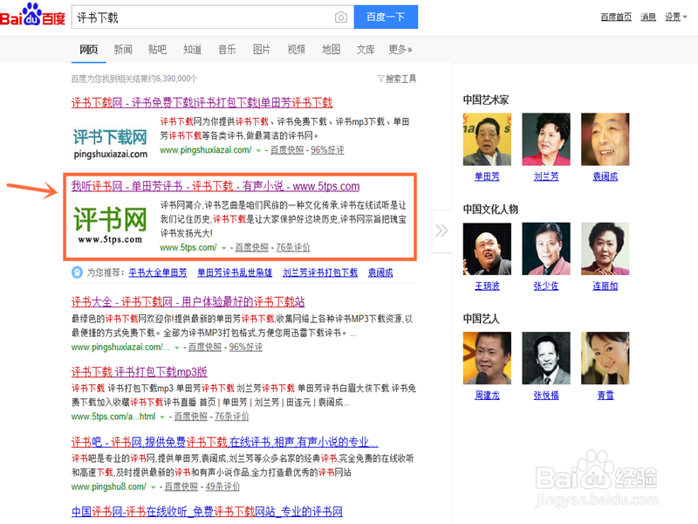Switch to the 文库 tab
Image resolution: width=698 pixels, height=524 pixels.
(366, 49)
